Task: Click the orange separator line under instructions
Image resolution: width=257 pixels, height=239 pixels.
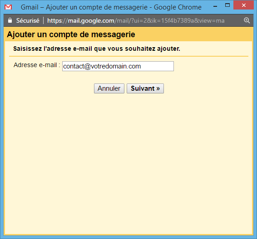Action: (128, 56)
